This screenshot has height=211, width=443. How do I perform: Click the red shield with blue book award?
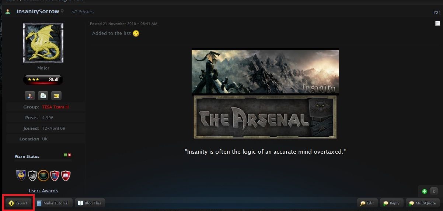point(55,176)
